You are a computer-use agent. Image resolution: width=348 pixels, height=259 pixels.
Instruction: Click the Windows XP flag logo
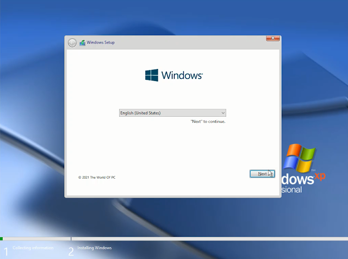(300, 158)
